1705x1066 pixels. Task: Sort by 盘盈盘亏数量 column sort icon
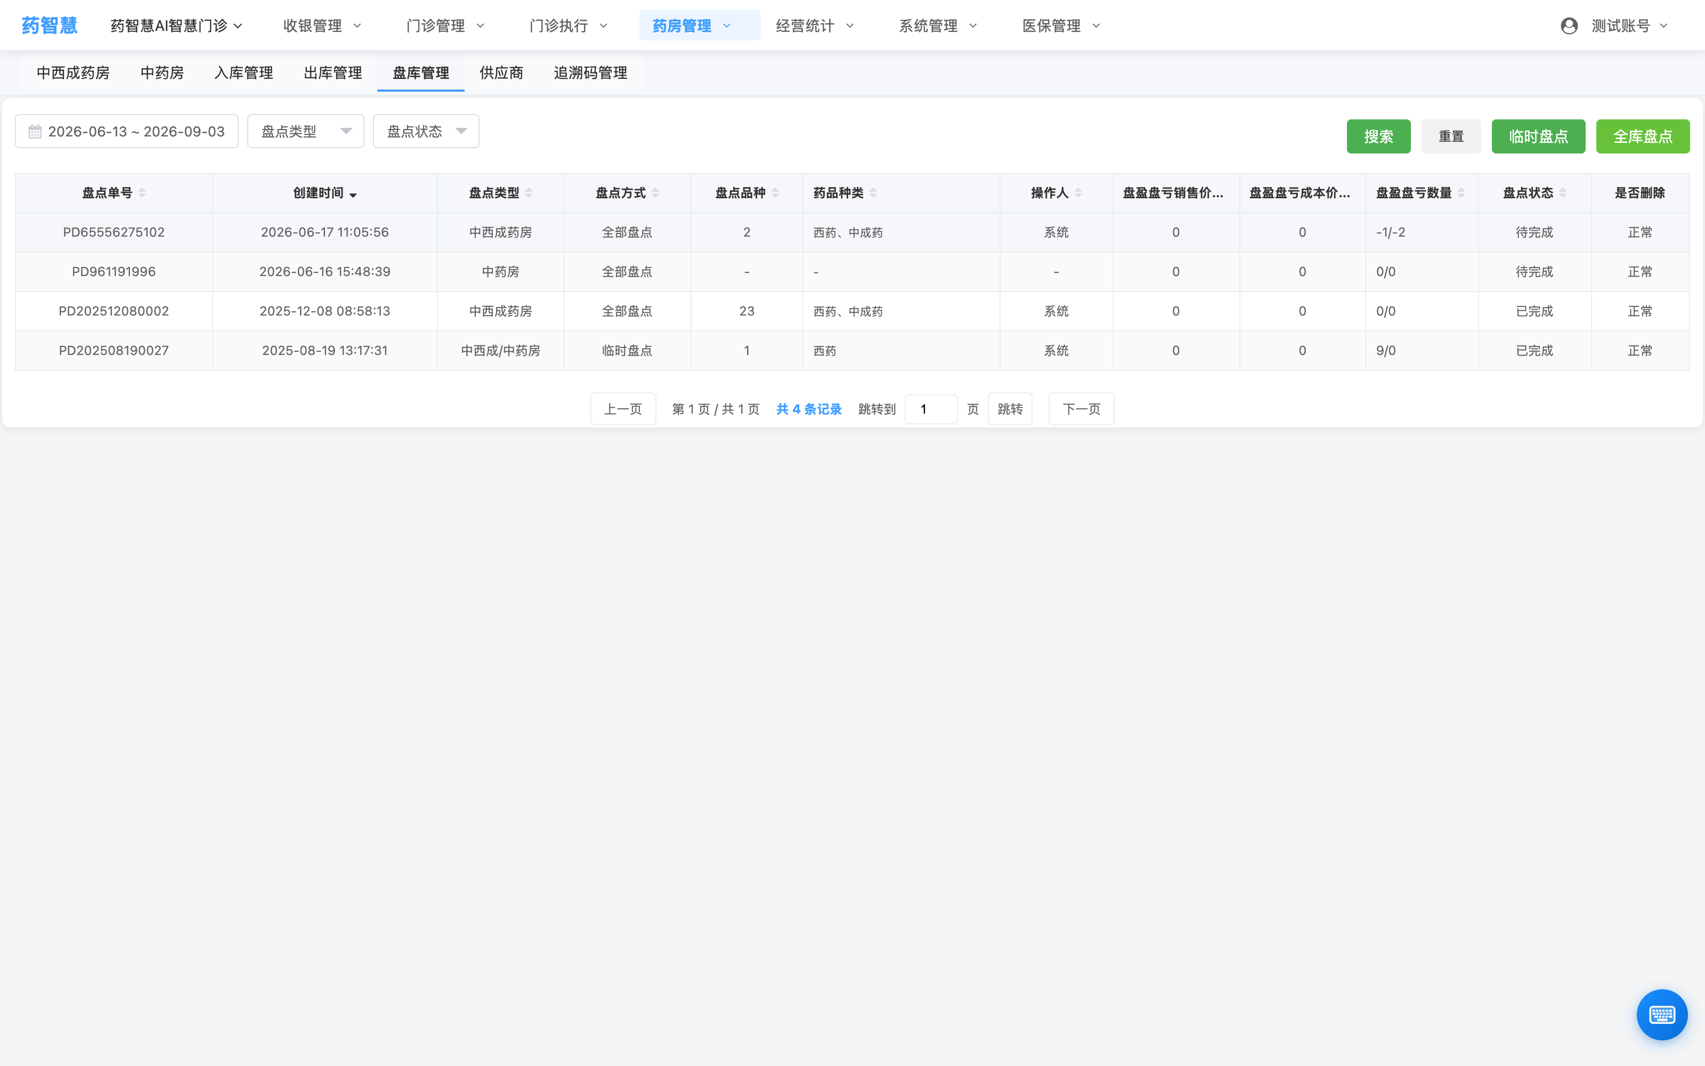(x=1461, y=193)
